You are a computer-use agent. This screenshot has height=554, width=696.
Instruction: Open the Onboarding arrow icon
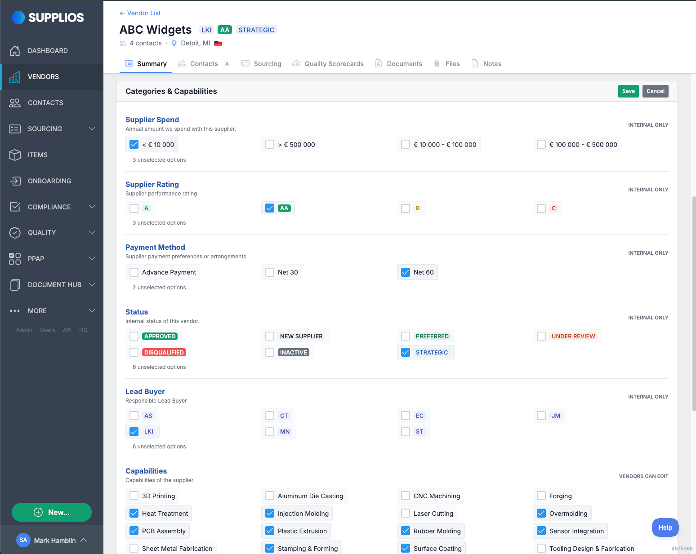15,181
